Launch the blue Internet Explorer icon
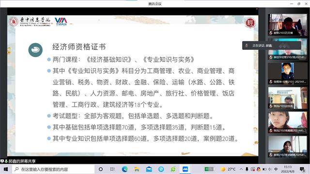The width and height of the screenshot is (310, 174). pos(161,169)
